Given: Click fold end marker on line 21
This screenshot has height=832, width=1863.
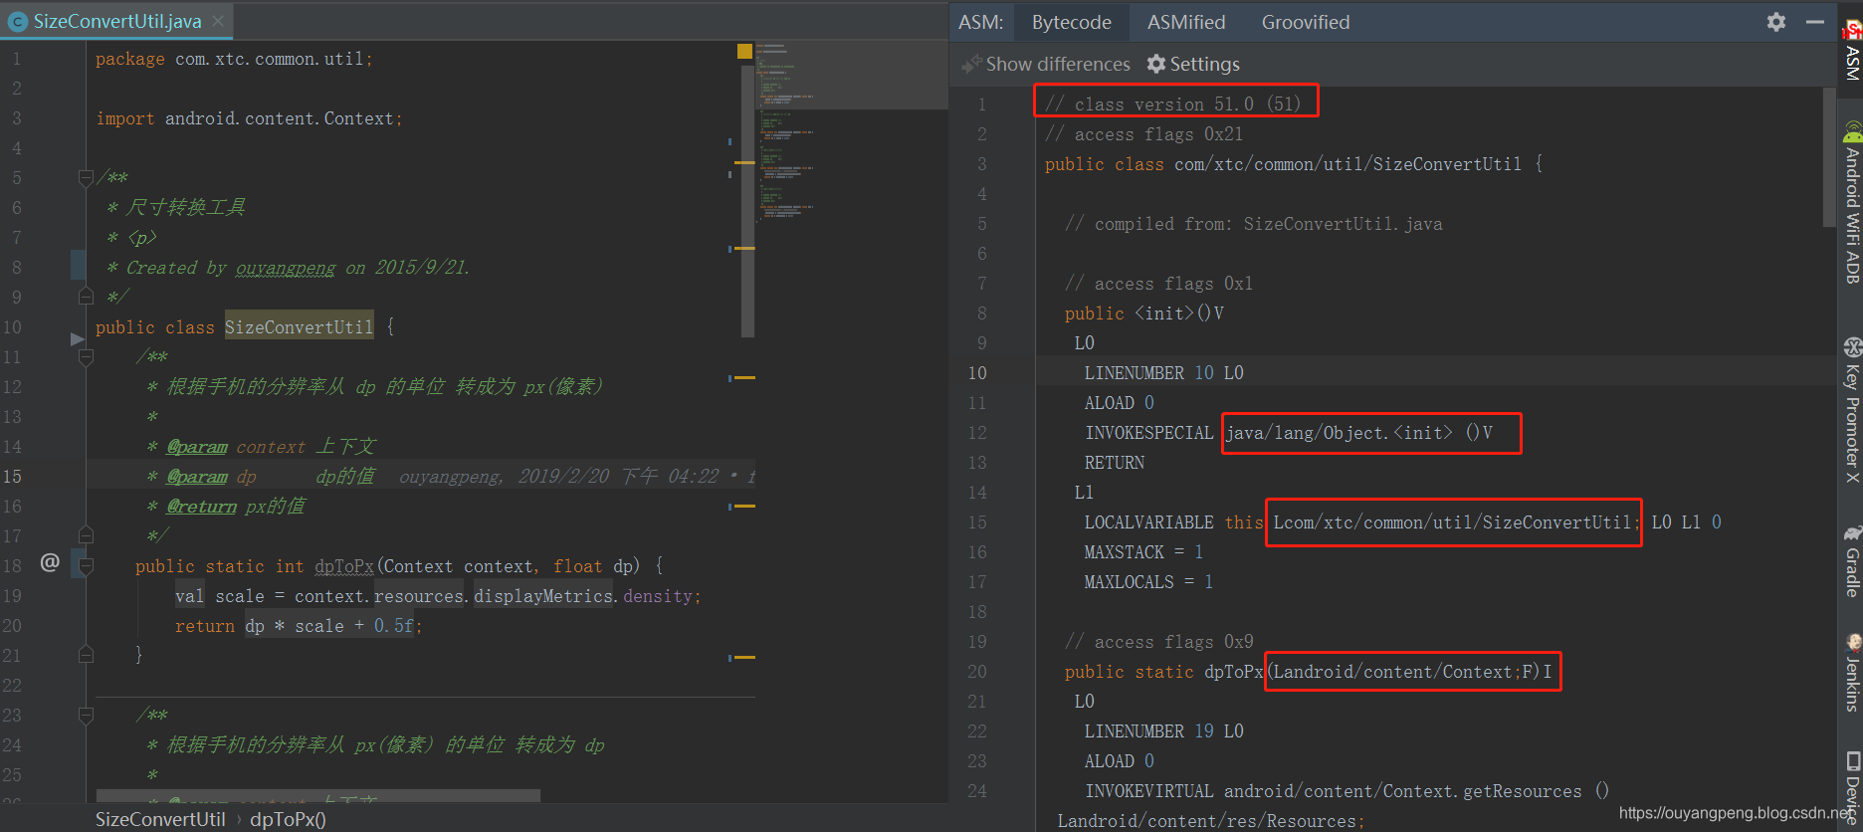Looking at the screenshot, I should (x=86, y=655).
